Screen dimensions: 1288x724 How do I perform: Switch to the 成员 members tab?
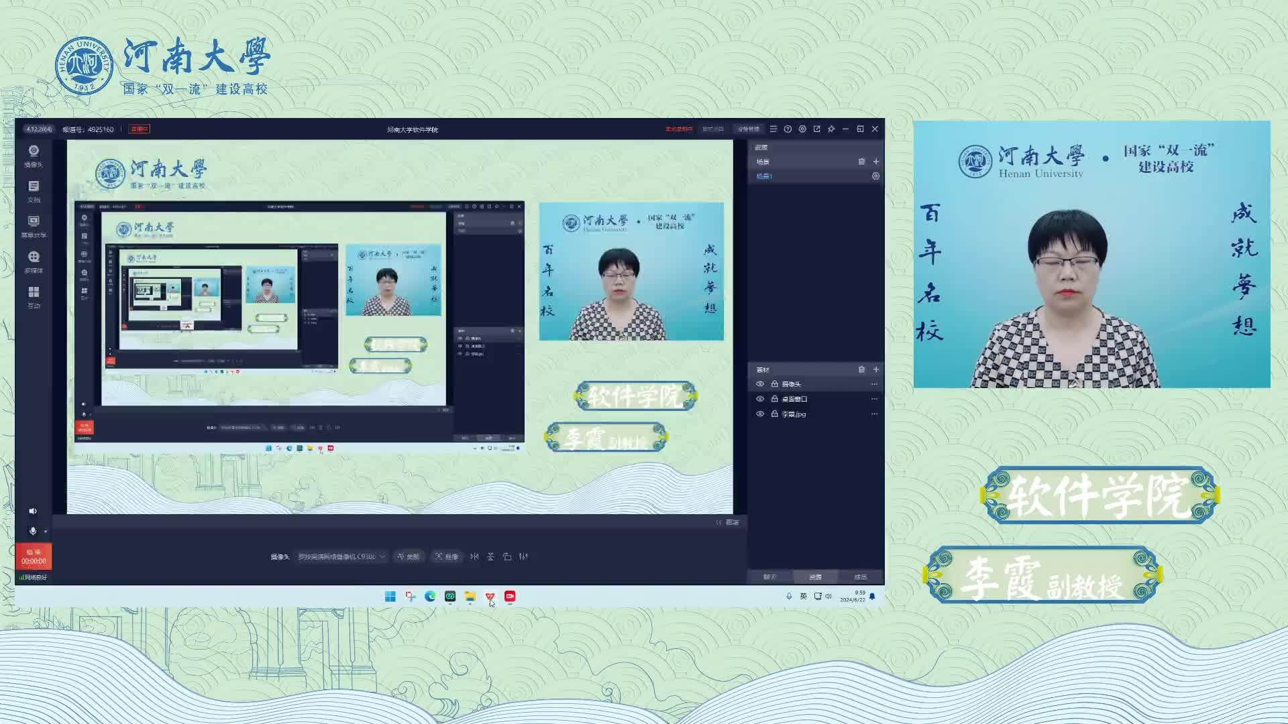tap(861, 577)
